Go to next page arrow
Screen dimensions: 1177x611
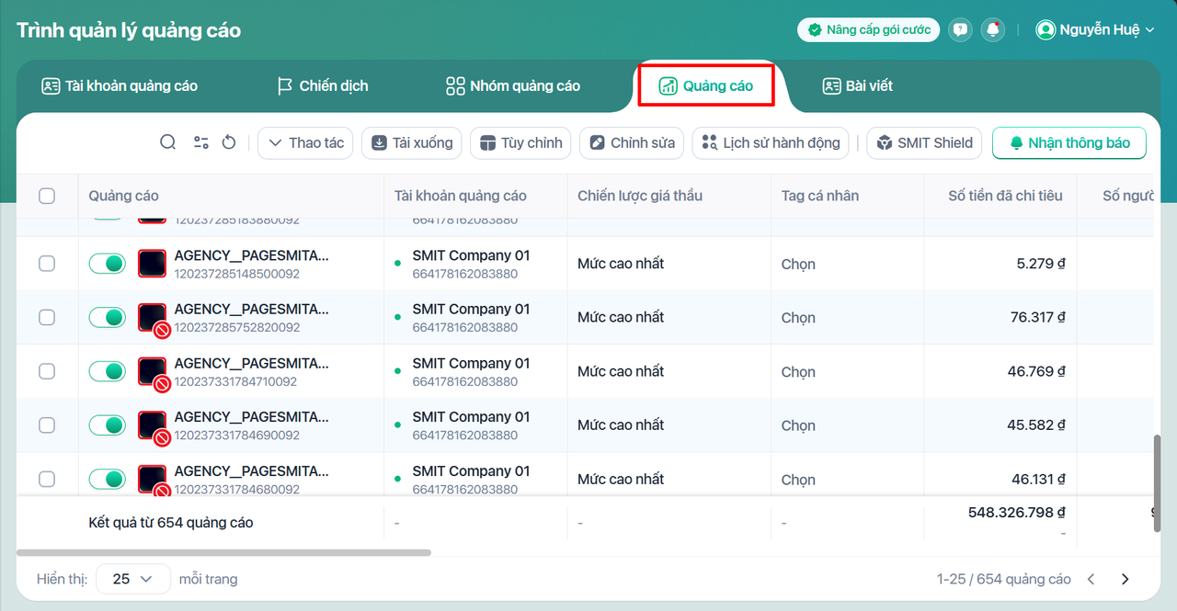(x=1125, y=579)
